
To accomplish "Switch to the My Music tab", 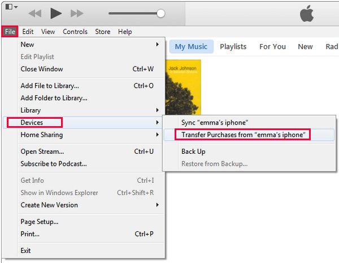I will click(x=191, y=46).
